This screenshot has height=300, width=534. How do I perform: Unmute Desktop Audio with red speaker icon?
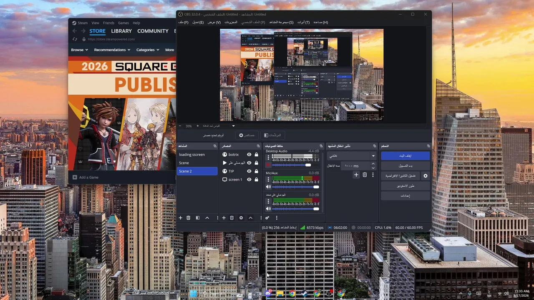coord(268,165)
